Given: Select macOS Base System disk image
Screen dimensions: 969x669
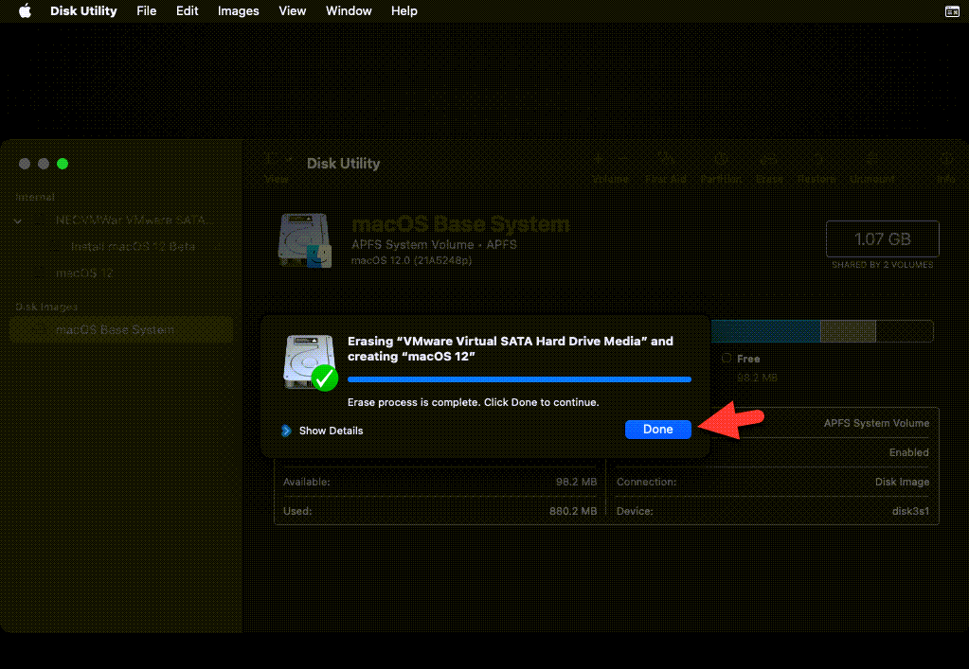Looking at the screenshot, I should (x=115, y=329).
